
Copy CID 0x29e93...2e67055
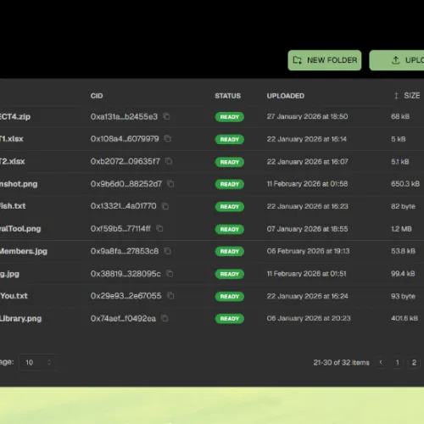pos(170,296)
